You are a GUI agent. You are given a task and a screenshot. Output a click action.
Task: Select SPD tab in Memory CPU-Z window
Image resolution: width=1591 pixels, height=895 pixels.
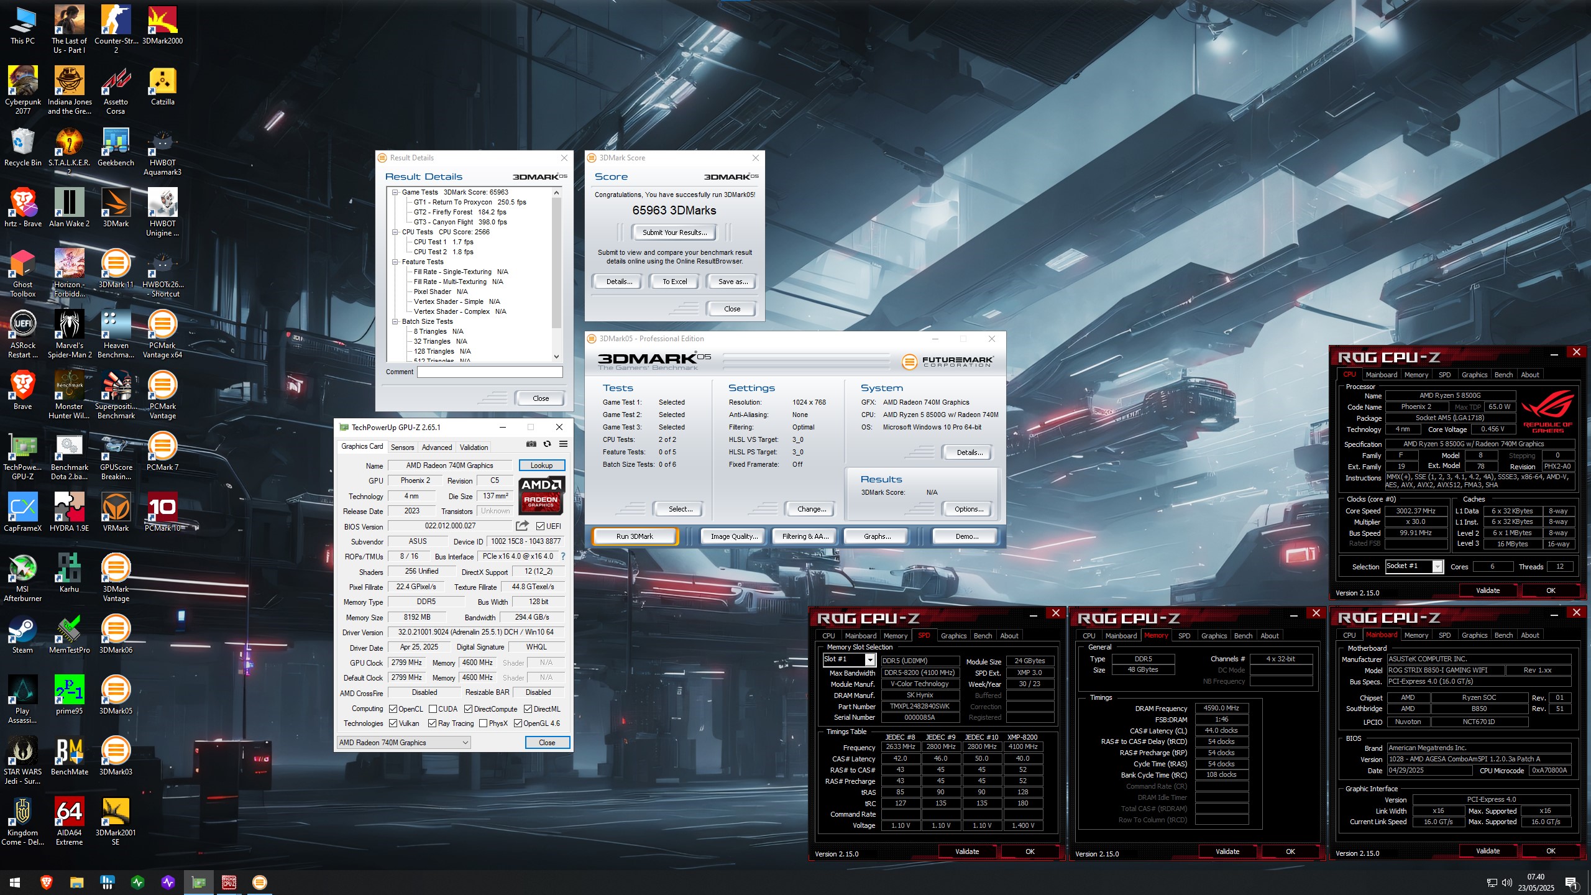coord(1184,636)
